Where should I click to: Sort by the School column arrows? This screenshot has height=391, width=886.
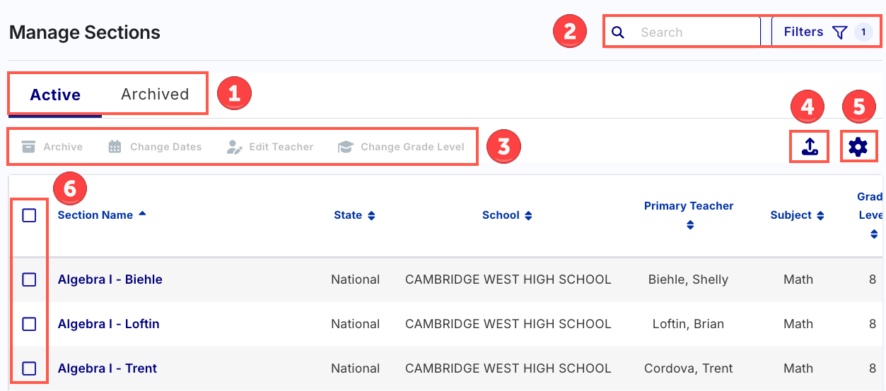528,216
